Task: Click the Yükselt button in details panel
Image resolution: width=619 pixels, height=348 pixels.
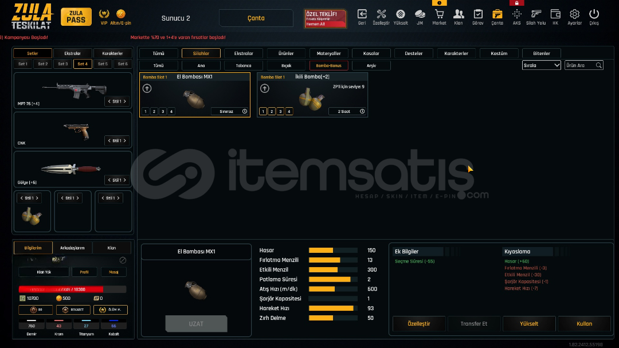Action: 528,324
